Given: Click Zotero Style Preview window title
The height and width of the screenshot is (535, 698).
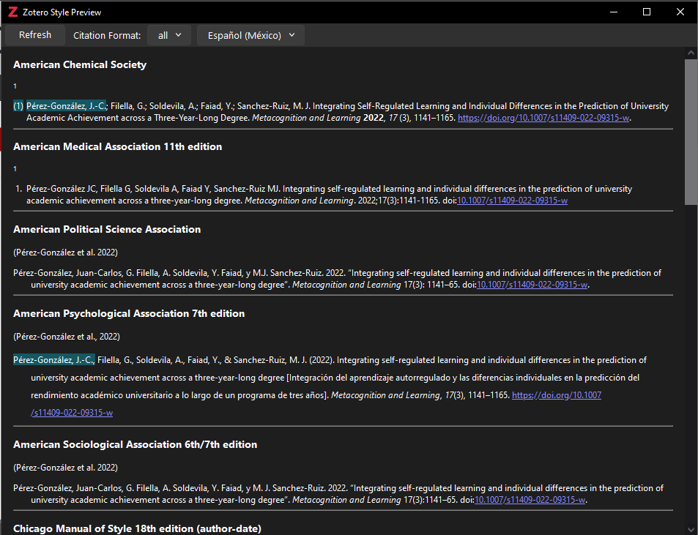Looking at the screenshot, I should click(62, 12).
